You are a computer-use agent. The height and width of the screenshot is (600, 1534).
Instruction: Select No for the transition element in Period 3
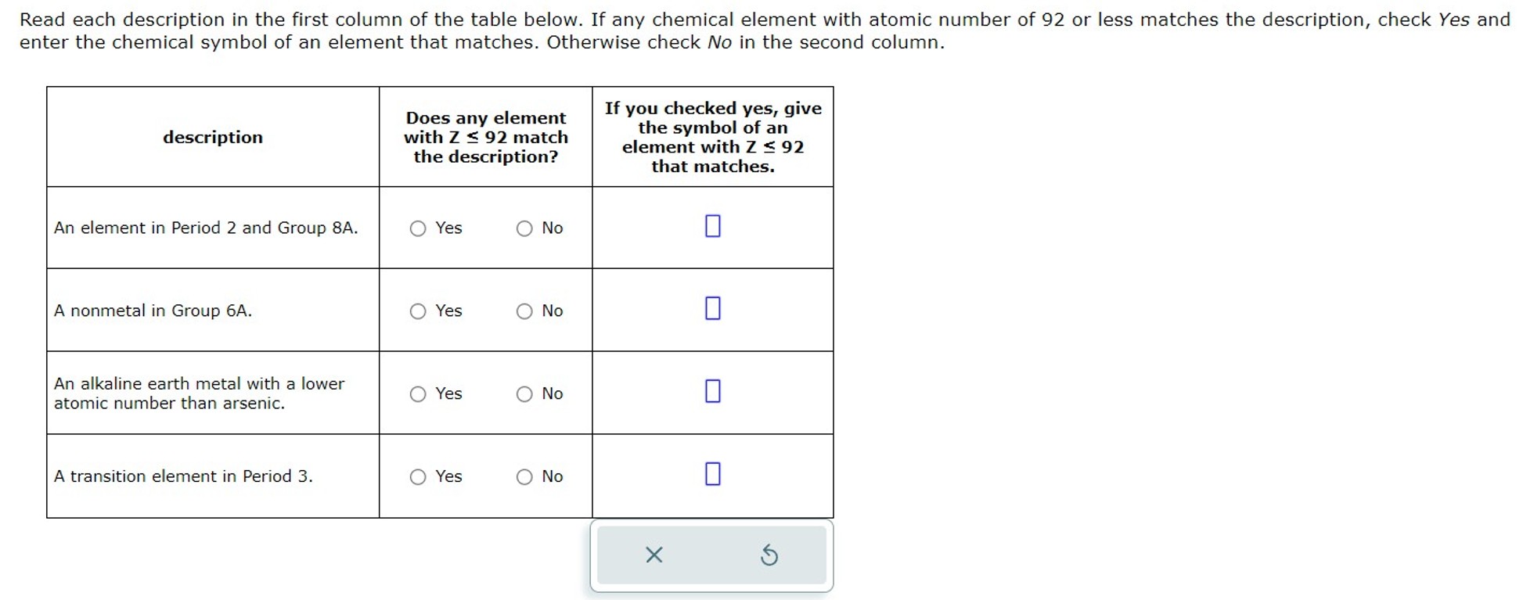(x=524, y=476)
